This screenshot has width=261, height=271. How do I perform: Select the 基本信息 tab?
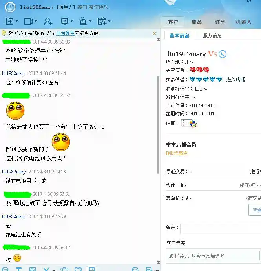click(x=179, y=35)
